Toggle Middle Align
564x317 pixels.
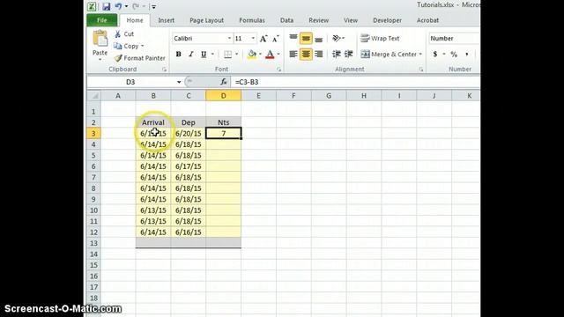pos(306,38)
